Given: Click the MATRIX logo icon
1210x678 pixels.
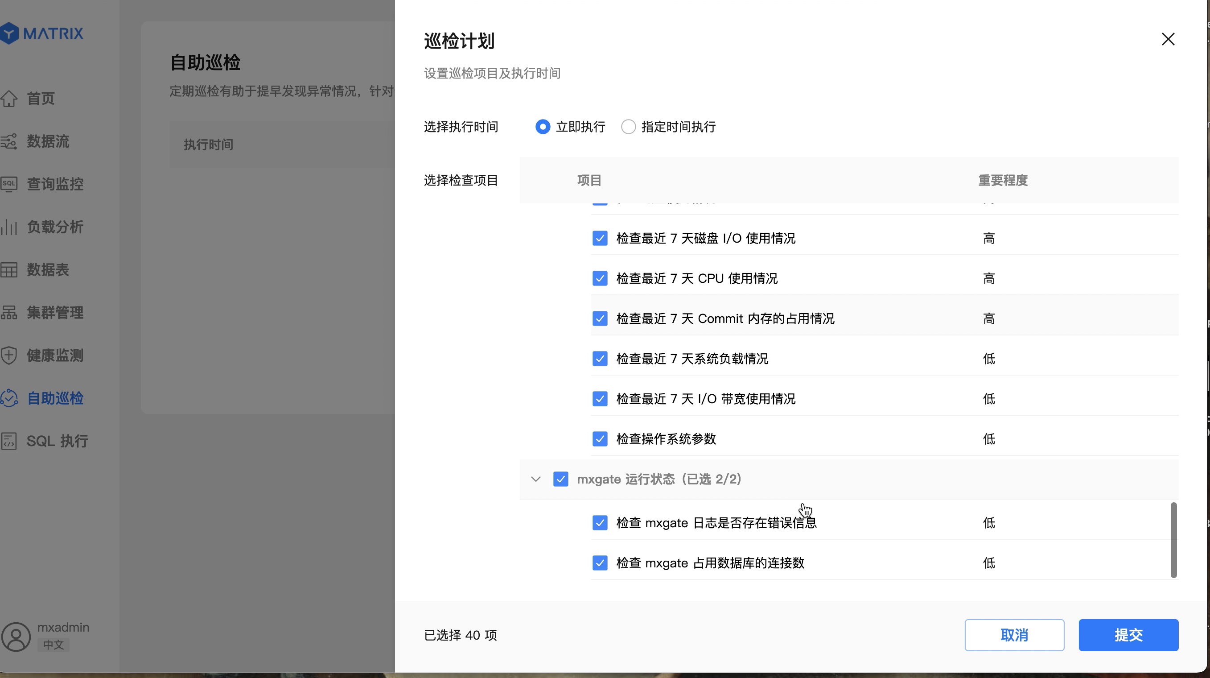Looking at the screenshot, I should point(8,33).
